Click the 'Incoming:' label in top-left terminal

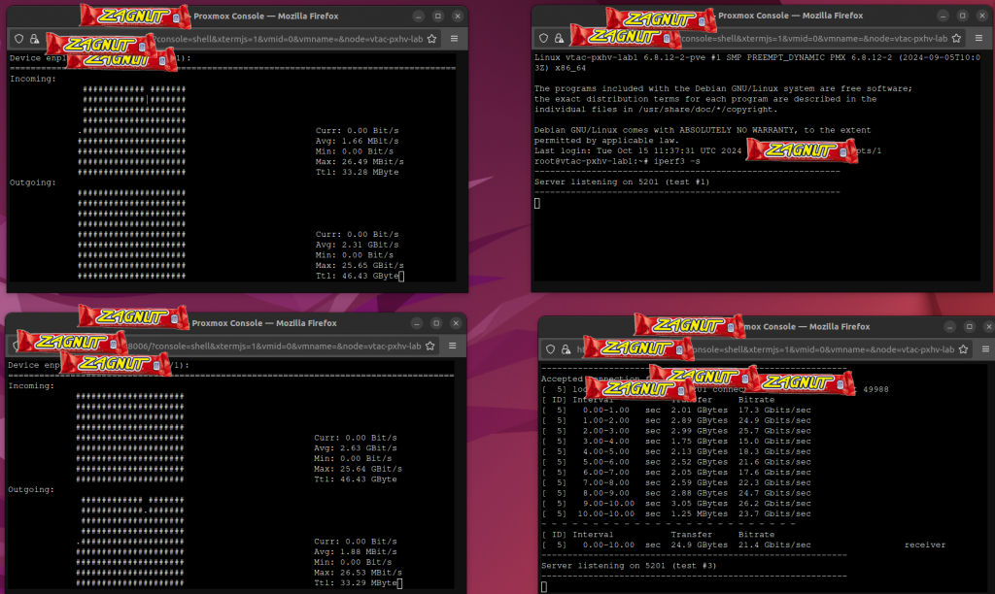click(x=33, y=79)
